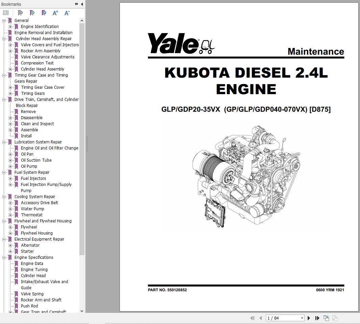Open the page number dropdown

[302, 318]
